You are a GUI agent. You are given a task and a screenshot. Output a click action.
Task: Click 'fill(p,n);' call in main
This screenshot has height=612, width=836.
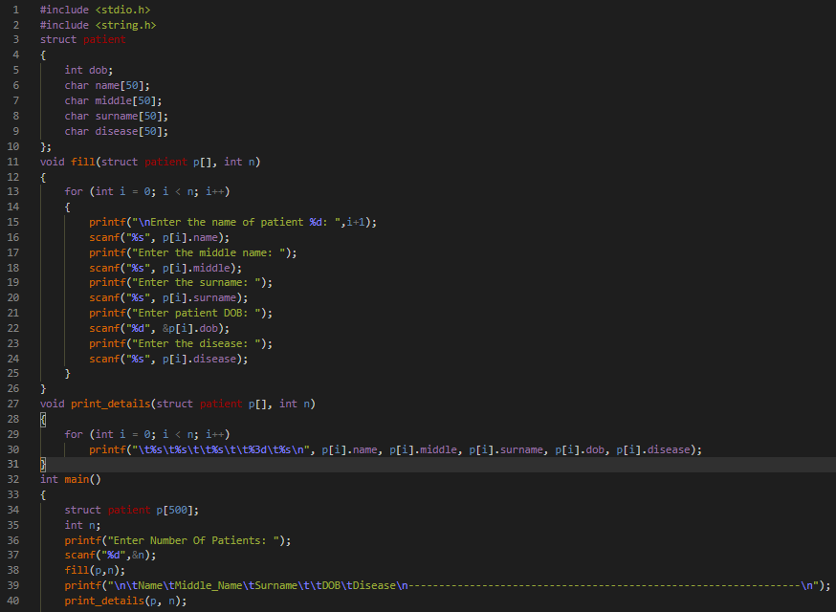[95, 570]
